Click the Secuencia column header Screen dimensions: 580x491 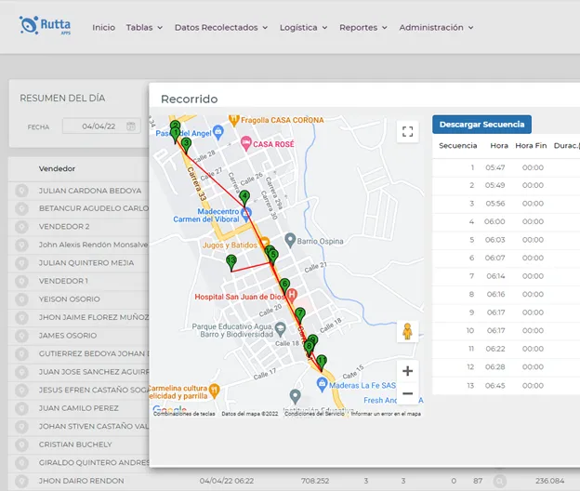point(458,146)
